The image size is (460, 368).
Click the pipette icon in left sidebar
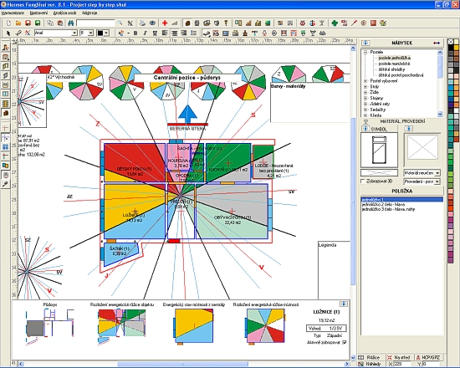click(x=5, y=184)
